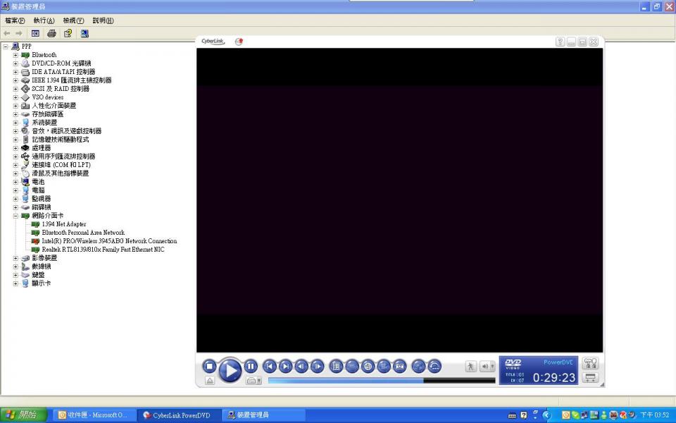Open the 檢視(V) menu
Viewport: 676px width, 423px height.
click(x=73, y=20)
